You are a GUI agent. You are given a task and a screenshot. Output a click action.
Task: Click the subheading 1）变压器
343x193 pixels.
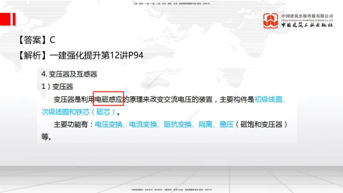point(57,87)
